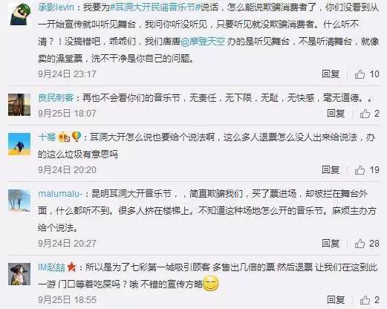This screenshot has width=387, height=309.
Task: Click thumbs-up on 良民刺客's comment
Action: pyautogui.click(x=365, y=114)
